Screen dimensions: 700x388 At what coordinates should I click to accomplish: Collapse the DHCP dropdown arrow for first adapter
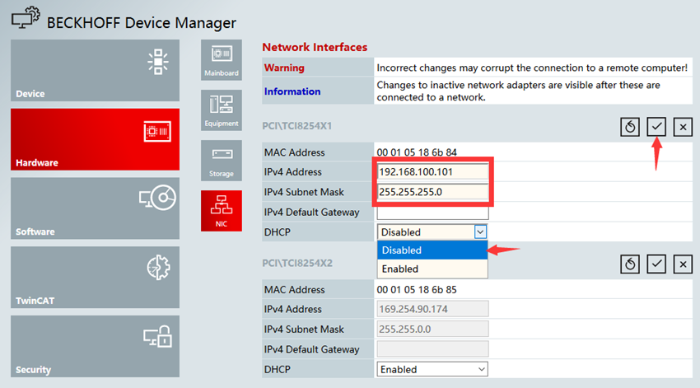pos(480,231)
